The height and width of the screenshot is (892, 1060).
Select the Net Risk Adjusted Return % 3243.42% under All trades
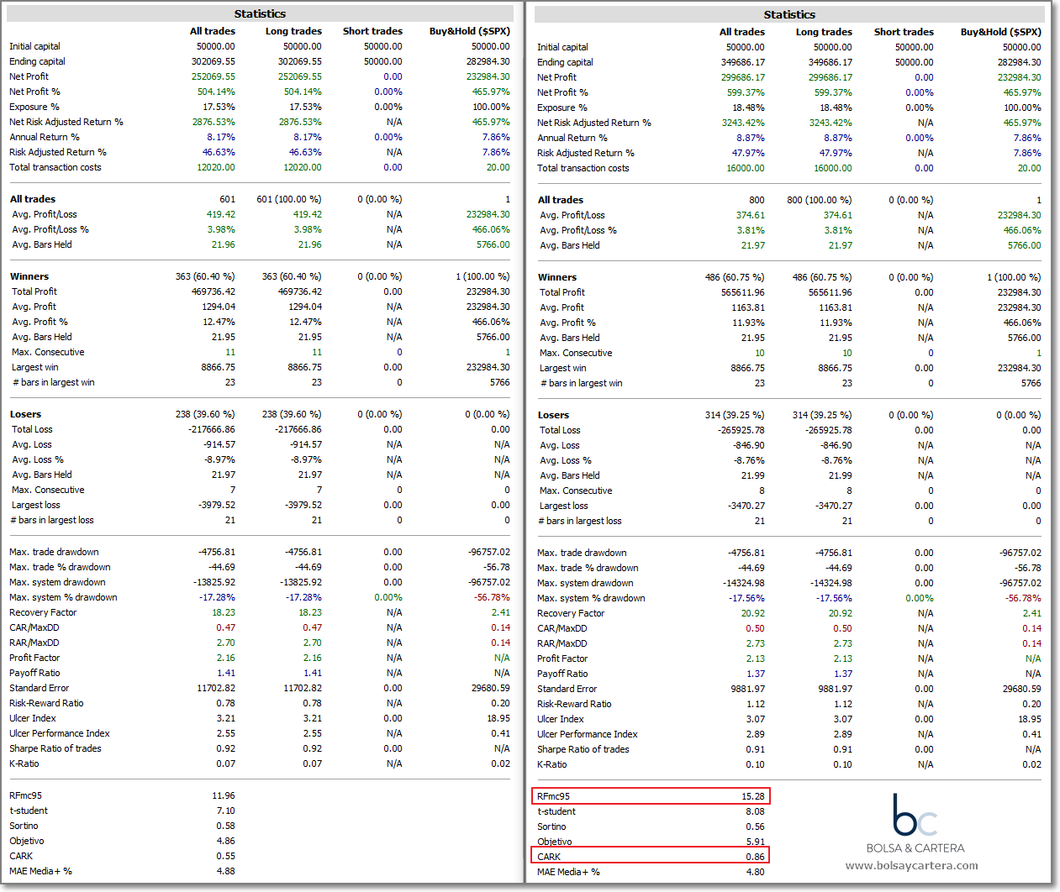(x=743, y=123)
